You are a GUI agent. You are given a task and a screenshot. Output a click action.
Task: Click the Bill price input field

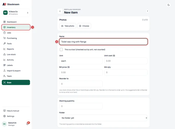(81, 72)
